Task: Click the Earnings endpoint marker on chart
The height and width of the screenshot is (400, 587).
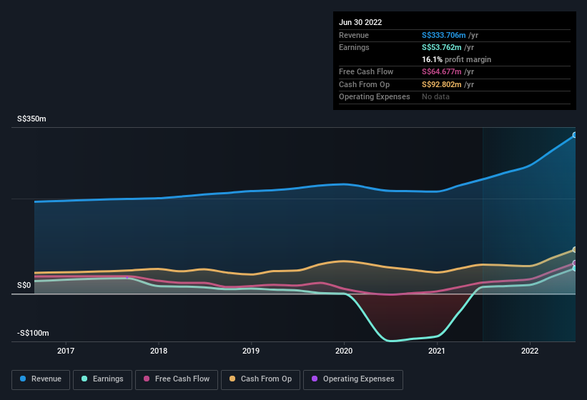Action: (575, 269)
